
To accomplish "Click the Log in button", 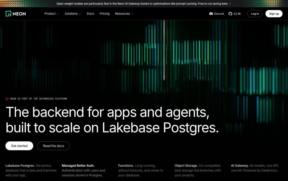I will [255, 14].
